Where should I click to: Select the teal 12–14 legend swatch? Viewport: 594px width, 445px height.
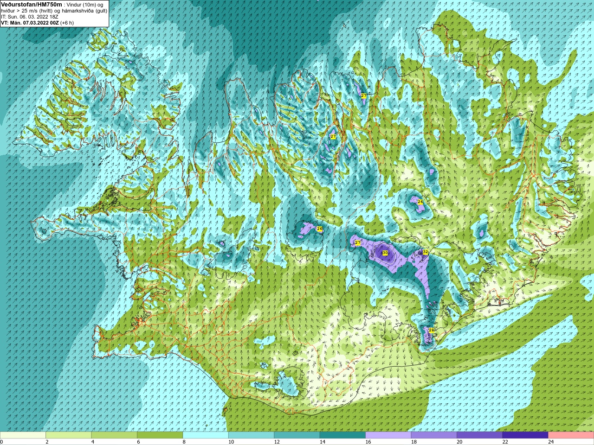tap(297, 435)
